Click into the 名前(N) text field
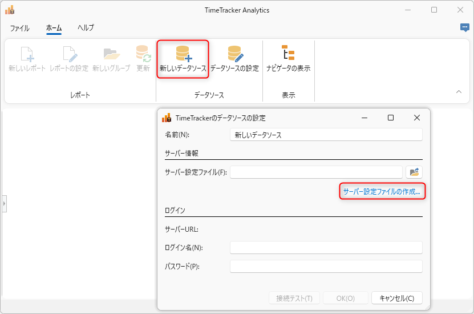 326,135
